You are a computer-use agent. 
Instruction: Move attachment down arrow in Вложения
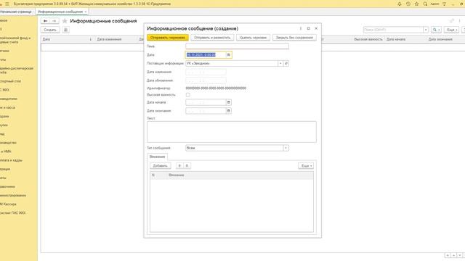pyautogui.click(x=187, y=166)
